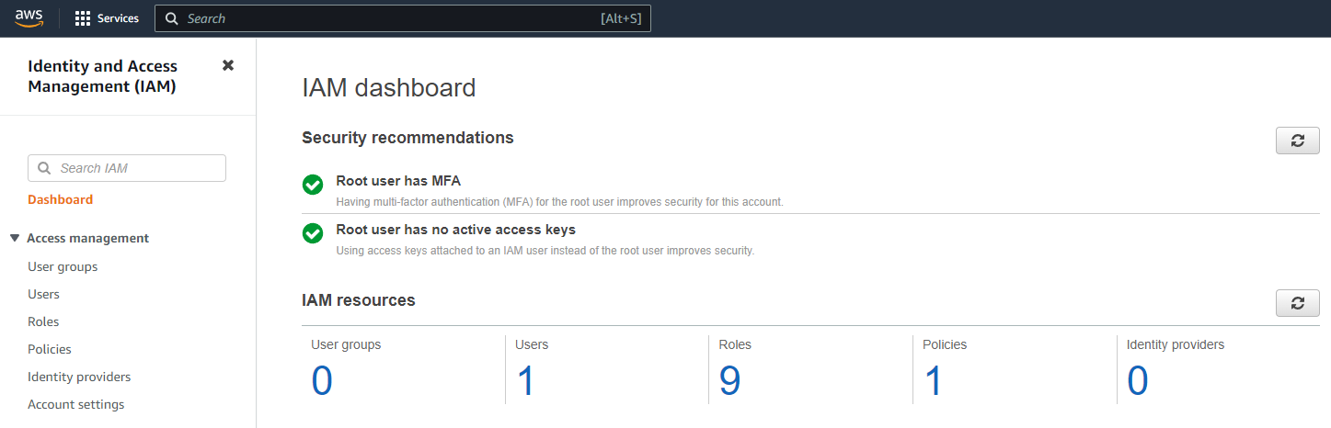1331x428 pixels.
Task: Focus the Search IAM input field
Action: pos(127,168)
